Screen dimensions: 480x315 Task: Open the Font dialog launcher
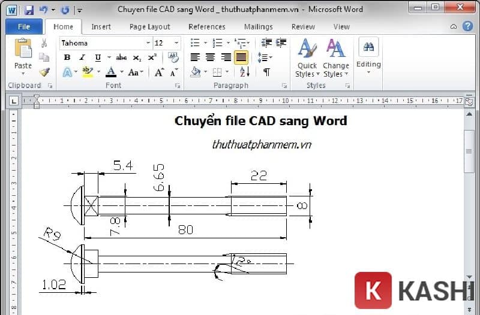178,86
